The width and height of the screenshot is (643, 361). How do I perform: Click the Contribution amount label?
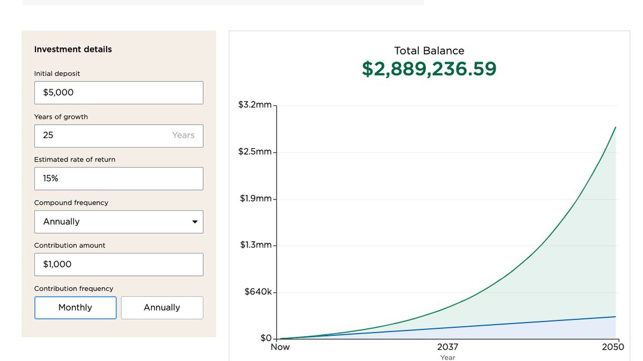[70, 245]
